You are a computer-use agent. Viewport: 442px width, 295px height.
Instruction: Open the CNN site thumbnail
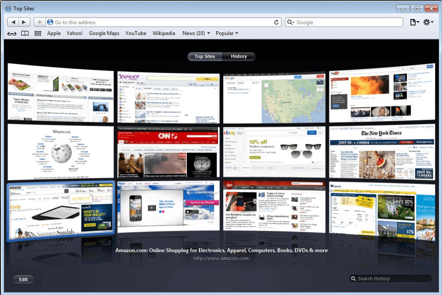(168, 152)
